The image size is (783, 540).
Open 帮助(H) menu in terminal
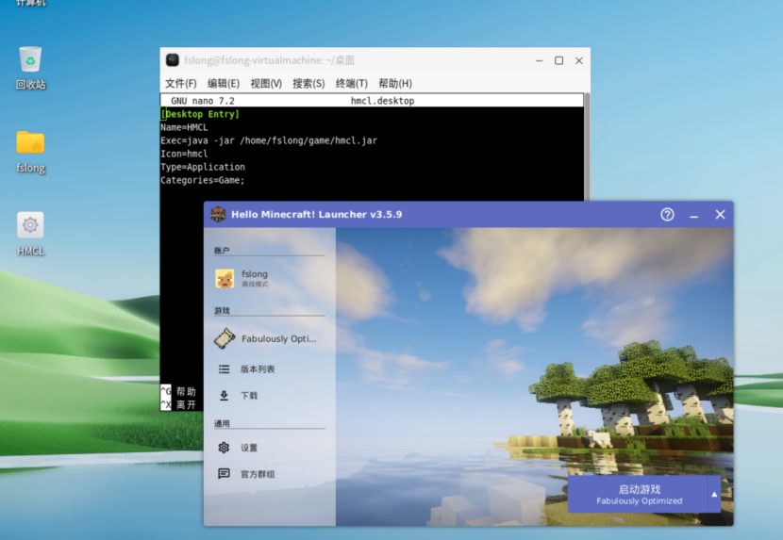click(395, 83)
